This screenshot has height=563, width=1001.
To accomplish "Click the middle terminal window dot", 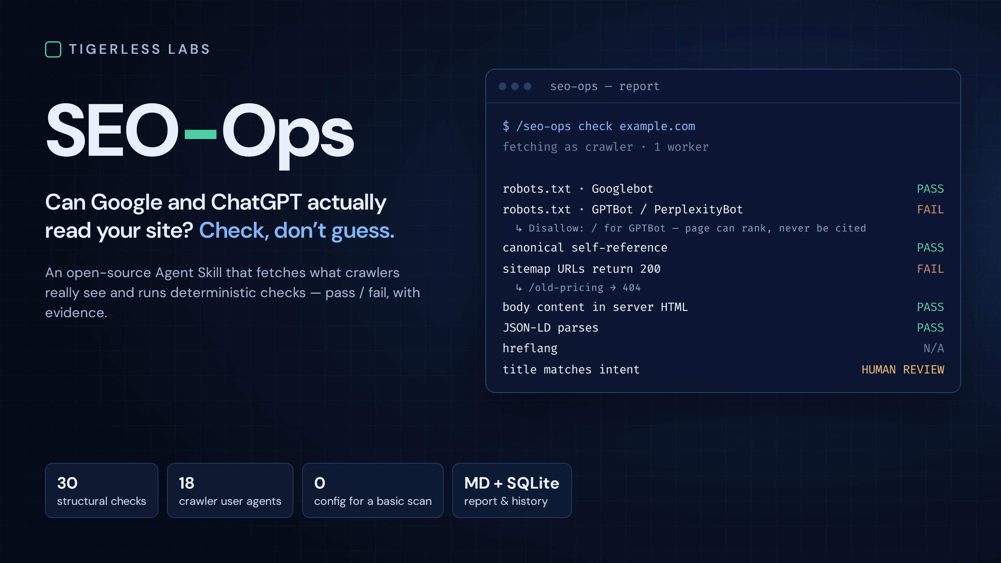I will click(515, 86).
